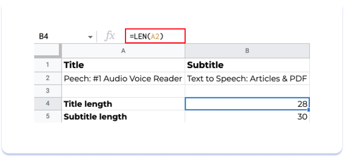This screenshot has width=344, height=157.
Task: Select the Subtitle length label cell
Action: [x=123, y=116]
